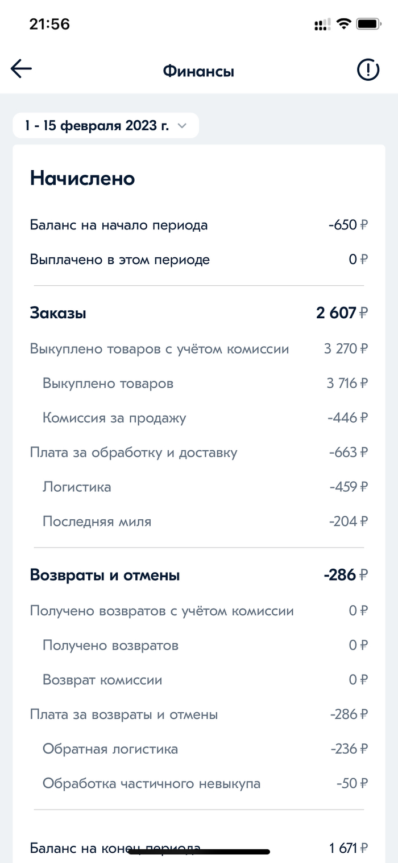Tap the home indicator bar
Viewport: 398px width, 863px height.
coord(198,852)
